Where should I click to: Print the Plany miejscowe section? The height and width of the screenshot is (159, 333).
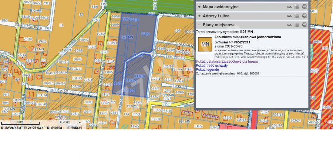tap(305, 25)
